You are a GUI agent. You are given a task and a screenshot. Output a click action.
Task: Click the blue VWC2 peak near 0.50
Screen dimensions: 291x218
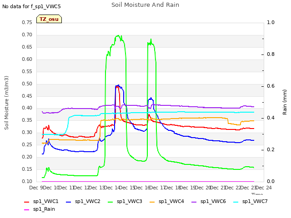118,86
